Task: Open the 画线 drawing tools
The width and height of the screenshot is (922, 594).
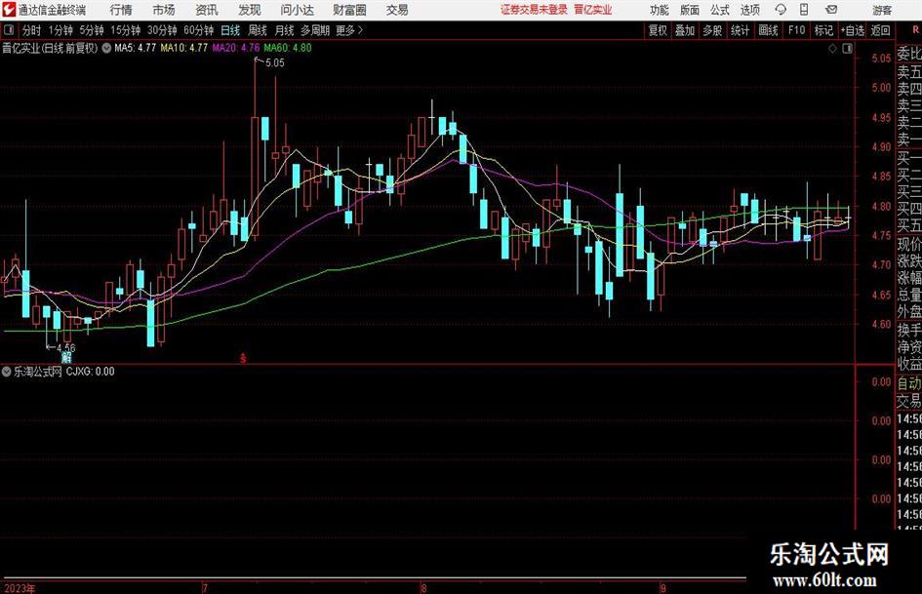Action: point(768,30)
